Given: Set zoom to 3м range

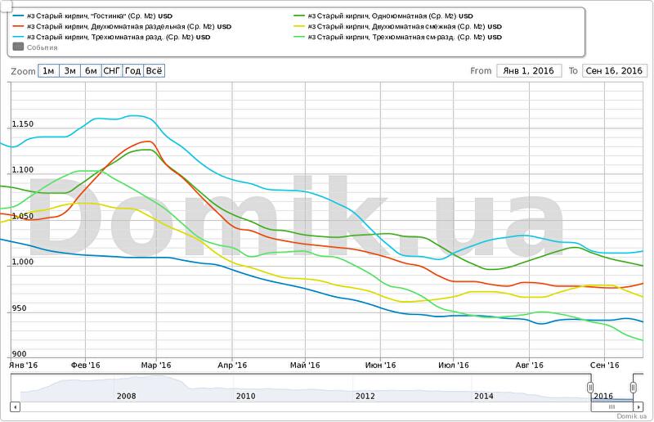Looking at the screenshot, I should (x=69, y=71).
